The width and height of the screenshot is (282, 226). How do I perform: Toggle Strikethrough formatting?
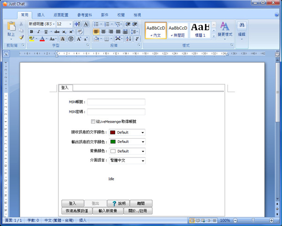(x=57, y=31)
